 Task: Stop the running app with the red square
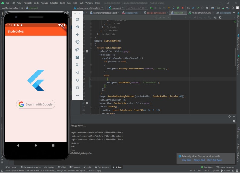(182, 8)
